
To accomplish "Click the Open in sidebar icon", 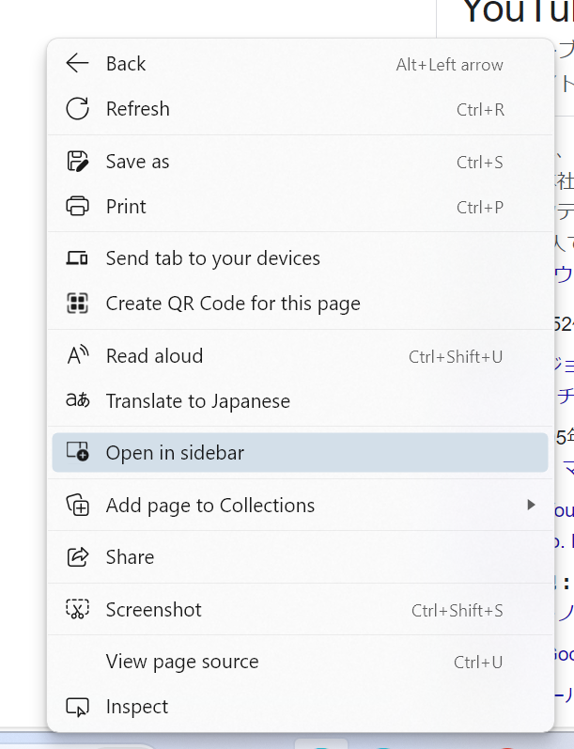I will [x=77, y=453].
